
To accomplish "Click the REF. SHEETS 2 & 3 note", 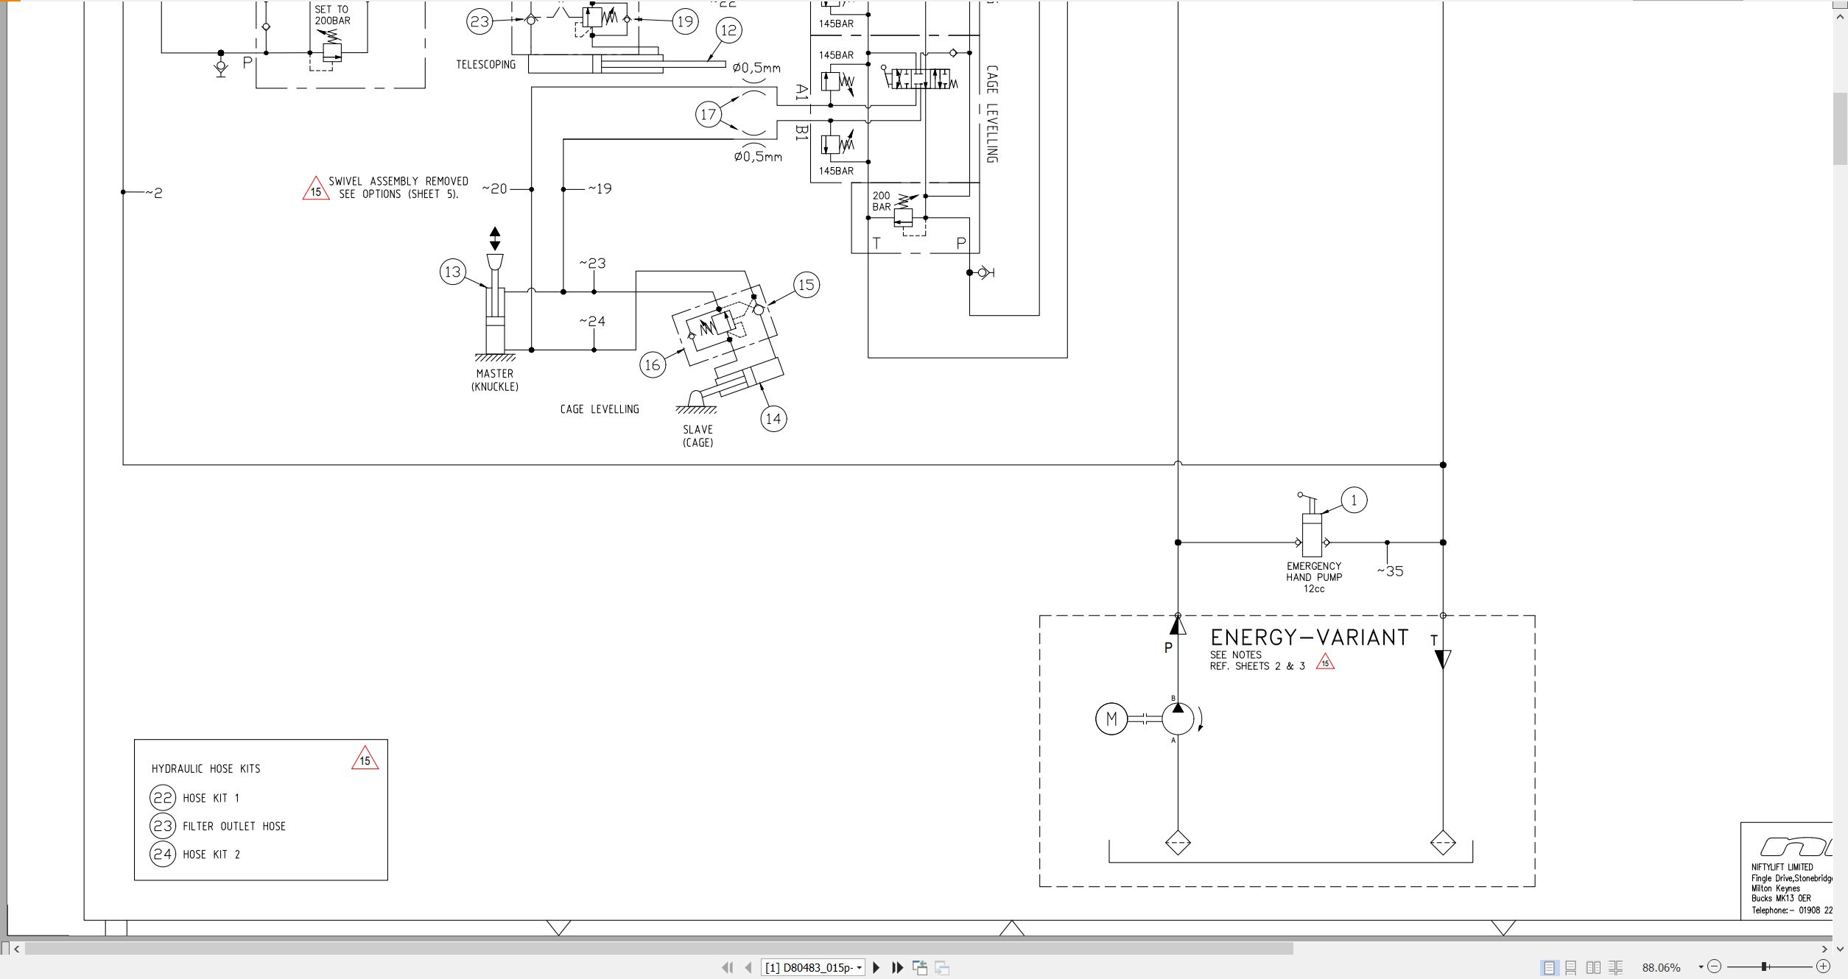I will coord(1257,666).
